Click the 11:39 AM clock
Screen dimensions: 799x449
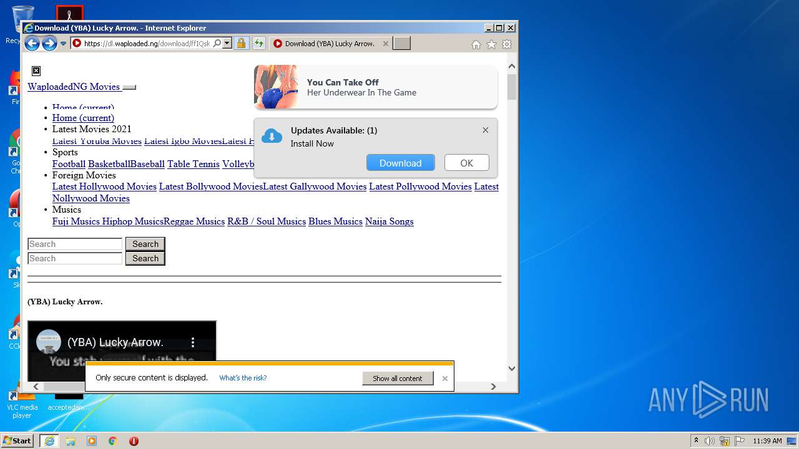767,441
